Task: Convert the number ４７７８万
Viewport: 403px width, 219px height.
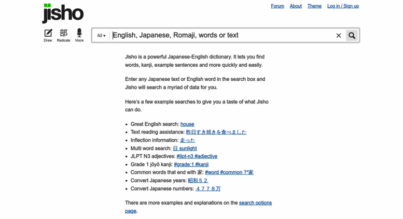Action: coord(208,189)
